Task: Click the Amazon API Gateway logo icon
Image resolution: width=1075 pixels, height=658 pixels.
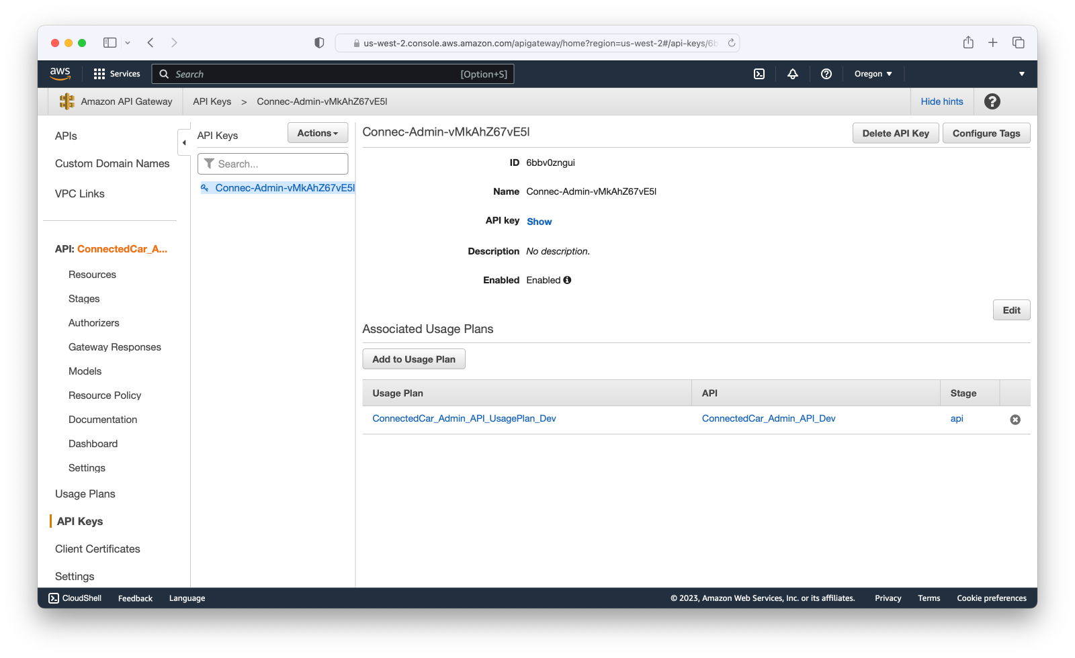Action: click(x=67, y=101)
